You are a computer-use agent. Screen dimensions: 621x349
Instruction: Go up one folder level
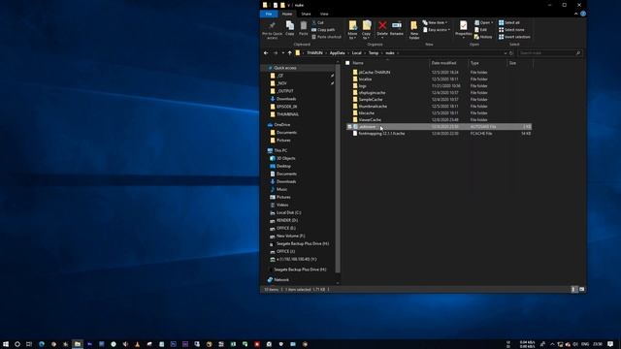[x=289, y=53]
